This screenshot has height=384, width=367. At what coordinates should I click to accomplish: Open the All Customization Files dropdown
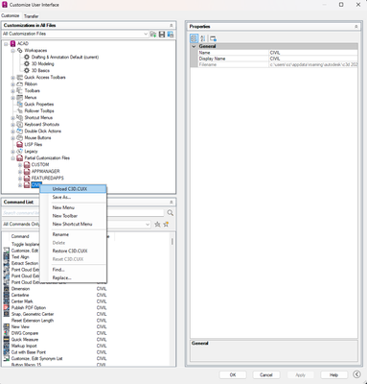pos(146,34)
